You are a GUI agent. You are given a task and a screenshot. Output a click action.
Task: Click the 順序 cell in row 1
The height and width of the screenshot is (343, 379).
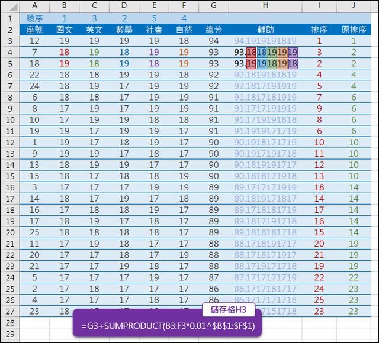coord(34,18)
